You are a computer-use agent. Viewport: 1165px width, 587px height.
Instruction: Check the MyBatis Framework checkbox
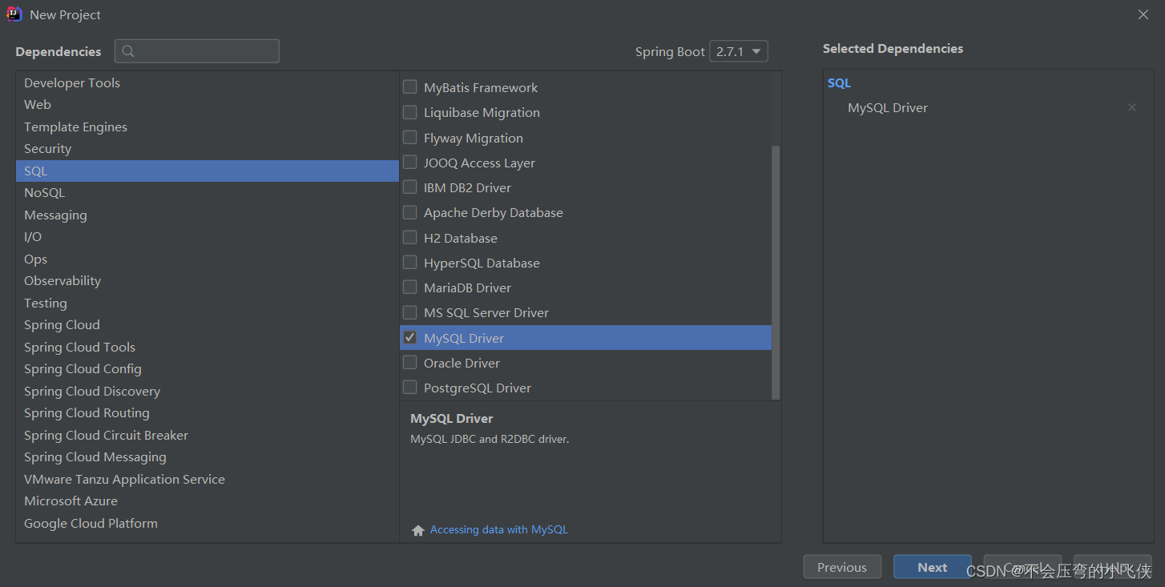pyautogui.click(x=409, y=87)
